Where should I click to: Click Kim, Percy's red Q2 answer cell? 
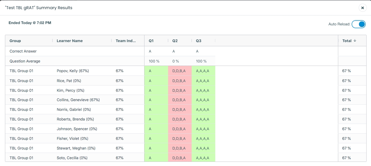pyautogui.click(x=180, y=90)
